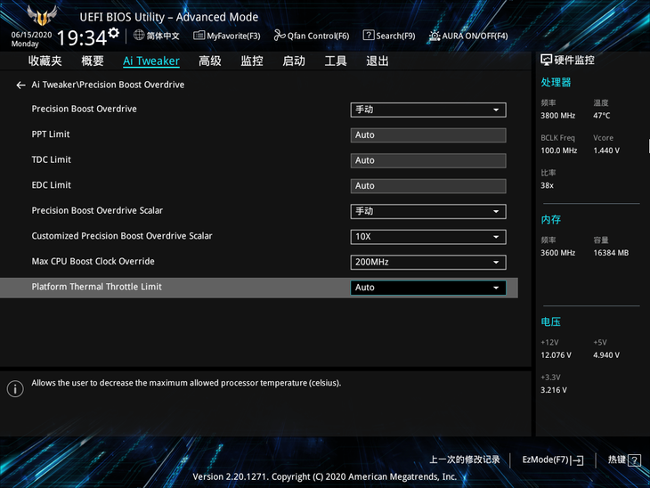Open the Precision Boost Overdrive dropdown
Screen dimensions: 650x488
427,110
